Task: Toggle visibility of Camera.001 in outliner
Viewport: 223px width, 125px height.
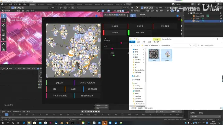Action: click(x=221, y=16)
